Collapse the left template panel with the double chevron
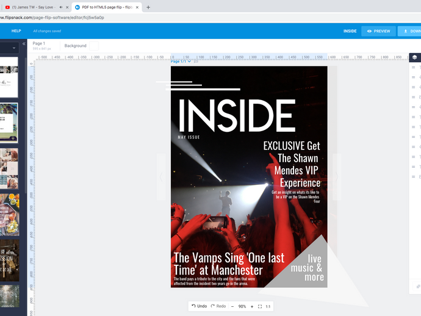Viewport: 421px width, 316px height. [24, 43]
